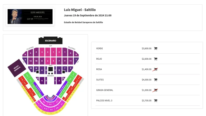Select section 12 on the seating map

pos(30,61)
